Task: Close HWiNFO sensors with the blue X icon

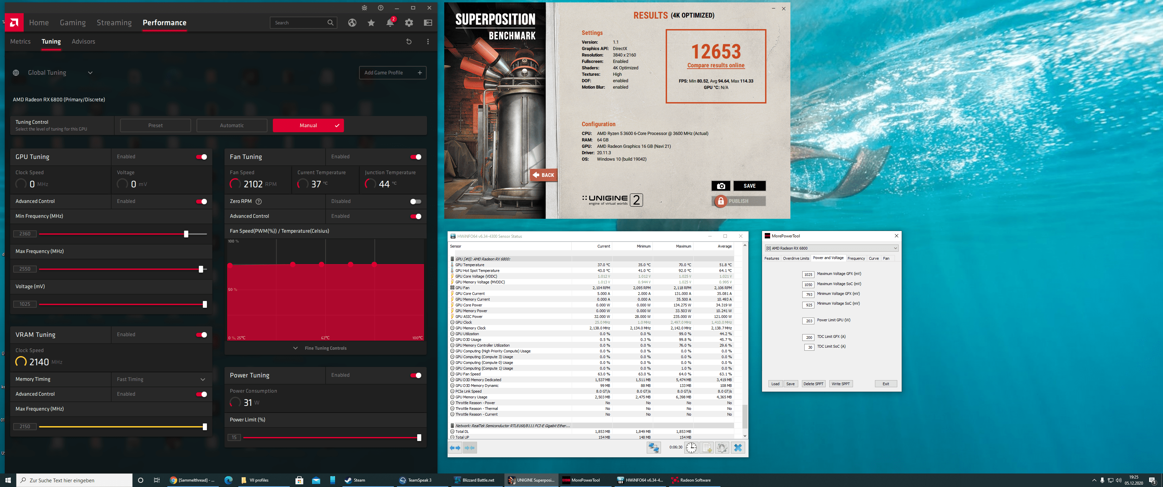Action: click(738, 447)
